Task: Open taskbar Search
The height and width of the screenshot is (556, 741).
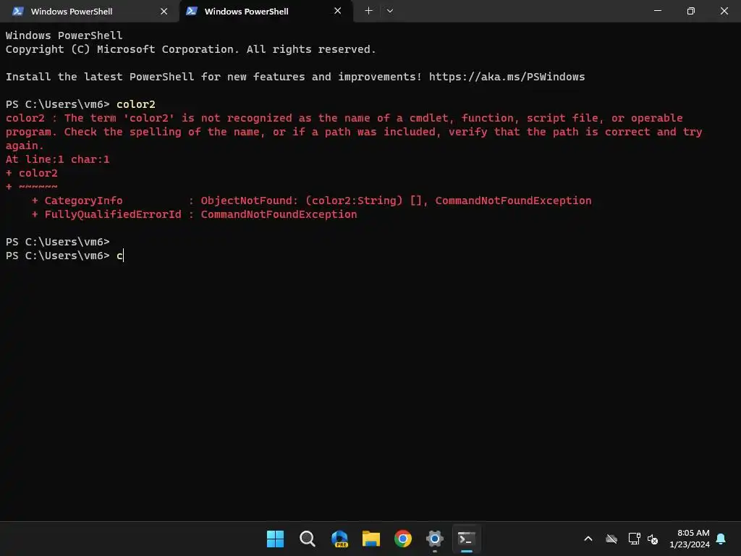Action: (307, 539)
